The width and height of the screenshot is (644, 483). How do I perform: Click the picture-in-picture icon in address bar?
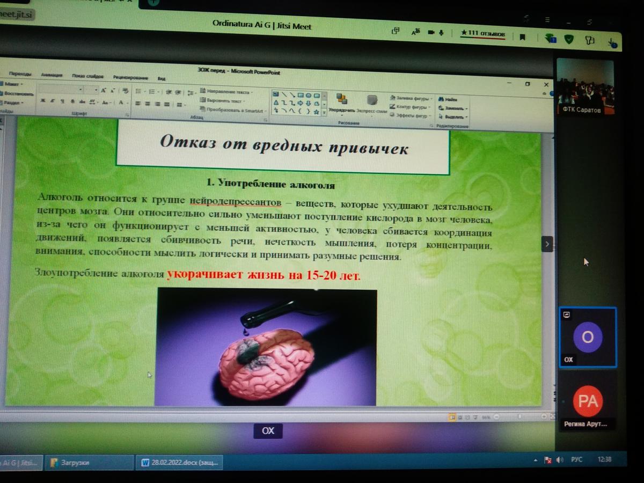pyautogui.click(x=396, y=32)
